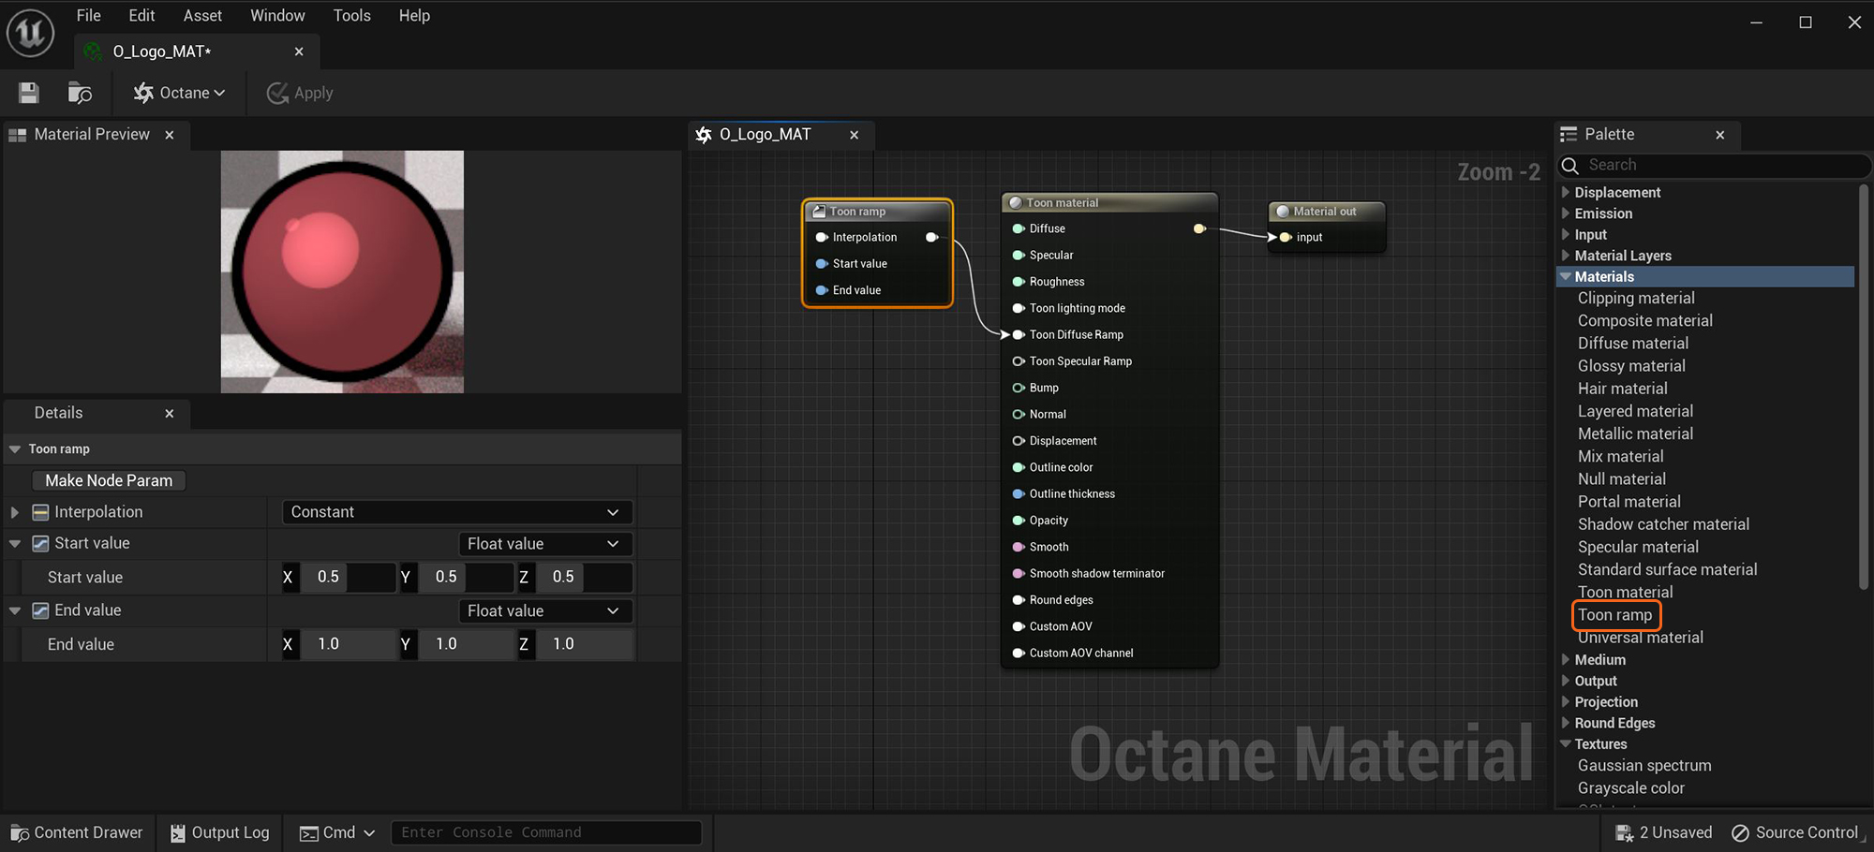Screen dimensions: 1874x852
Task: Edit End value X field
Action: pyautogui.click(x=348, y=644)
